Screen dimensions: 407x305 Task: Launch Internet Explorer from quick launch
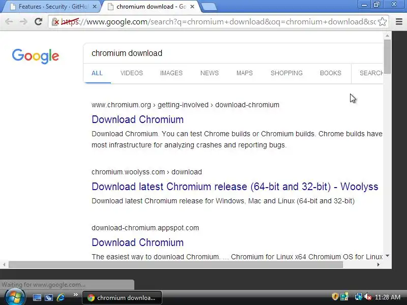pos(61,297)
